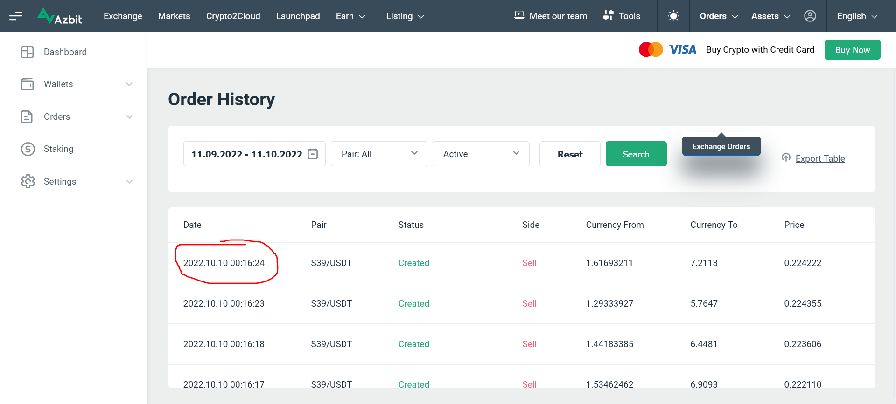896x404 pixels.
Task: Open the calendar icon in date field
Action: pyautogui.click(x=313, y=154)
